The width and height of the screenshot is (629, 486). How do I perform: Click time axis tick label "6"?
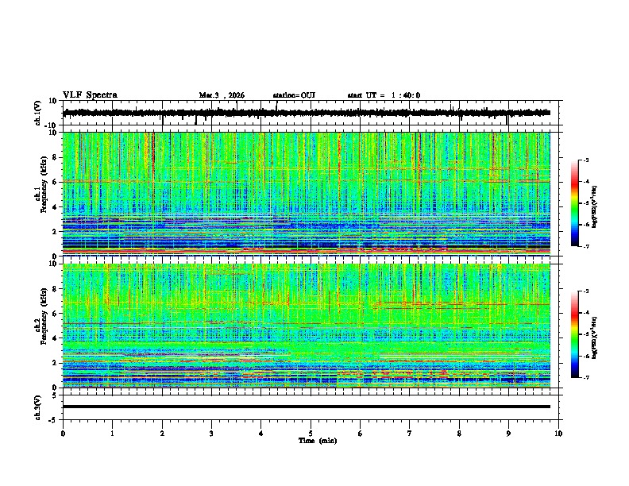tap(361, 434)
